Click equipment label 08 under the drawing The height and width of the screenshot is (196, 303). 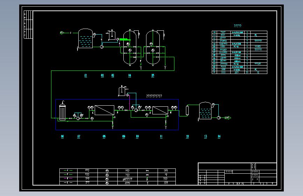click(104, 136)
